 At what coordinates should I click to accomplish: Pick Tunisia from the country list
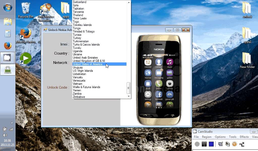click(x=99, y=35)
